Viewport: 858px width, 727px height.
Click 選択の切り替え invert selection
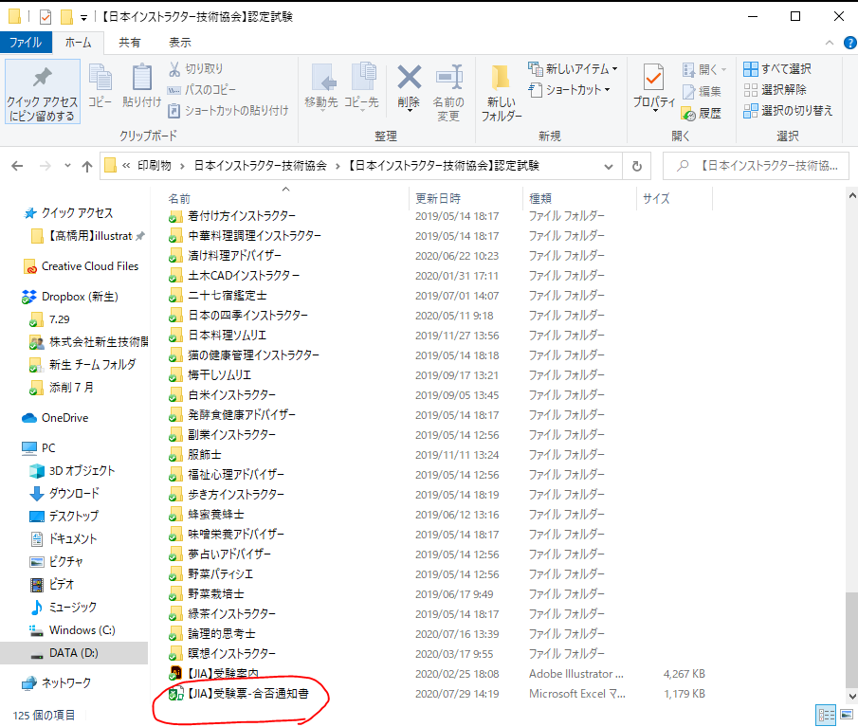click(x=788, y=110)
